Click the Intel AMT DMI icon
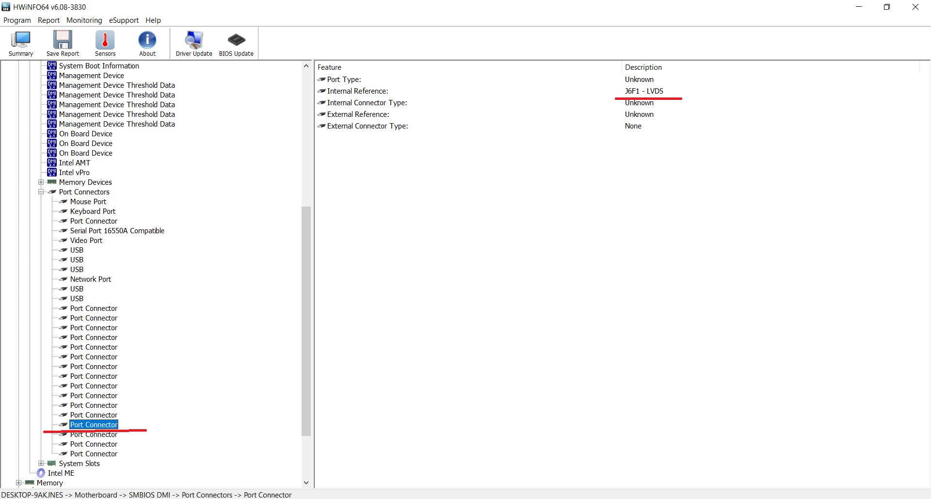The height and width of the screenshot is (499, 931). 52,162
